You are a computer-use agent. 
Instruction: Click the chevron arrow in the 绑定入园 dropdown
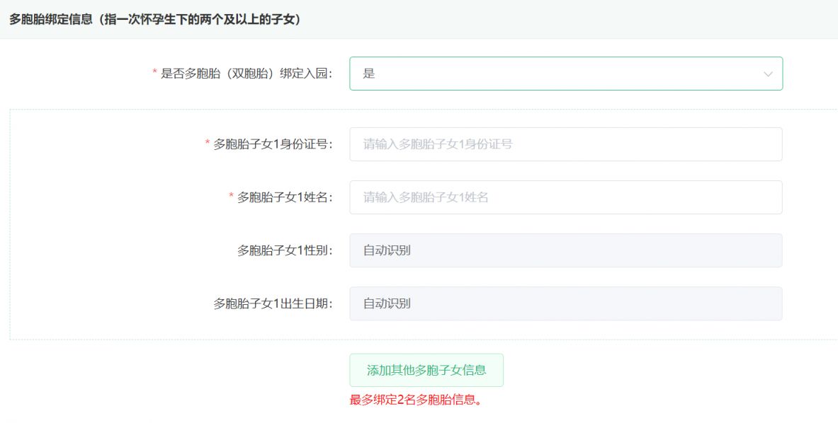768,74
